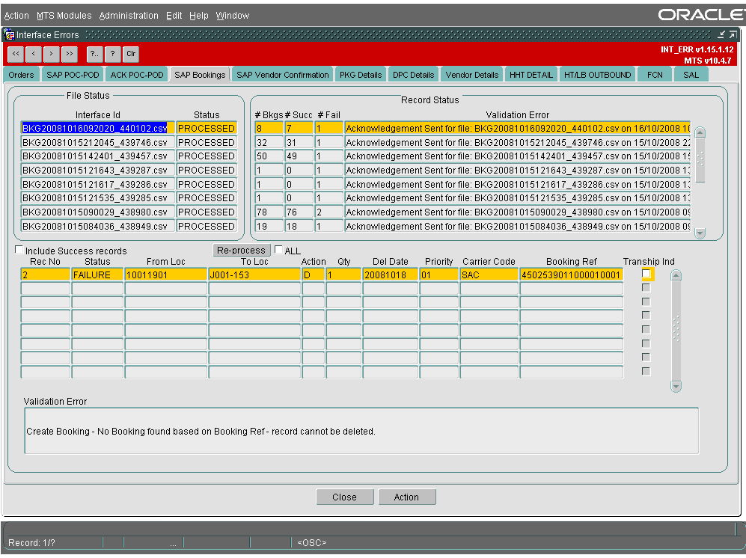746x558 pixels.
Task: Click the Re-process button
Action: click(241, 251)
